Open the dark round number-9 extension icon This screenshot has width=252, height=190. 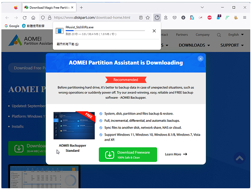click(x=183, y=18)
